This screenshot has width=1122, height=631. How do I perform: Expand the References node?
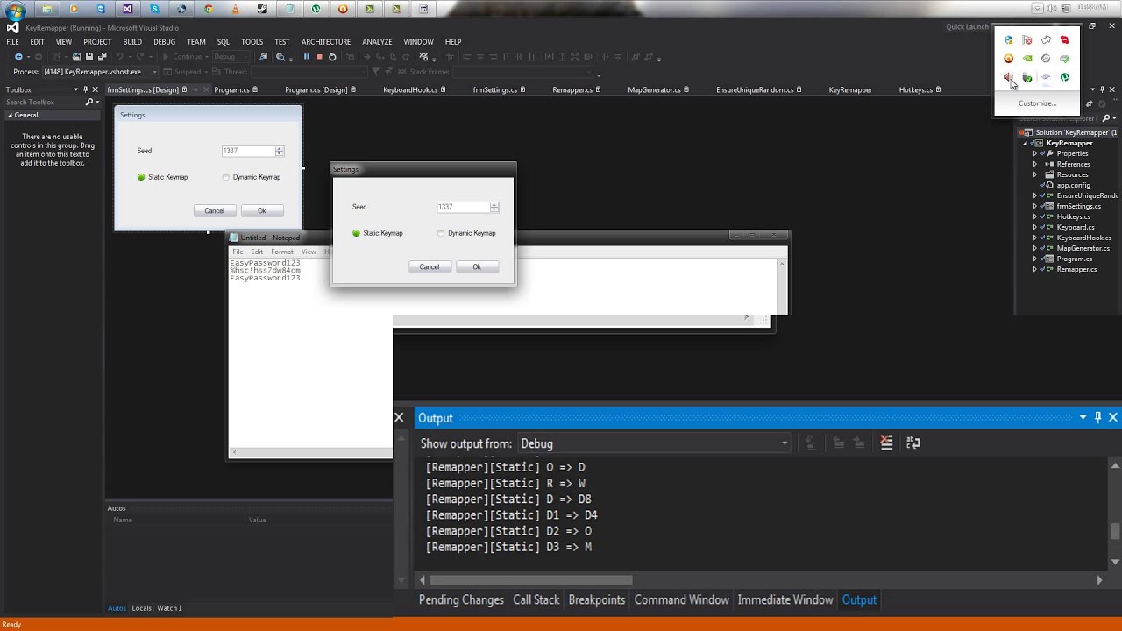[1034, 164]
